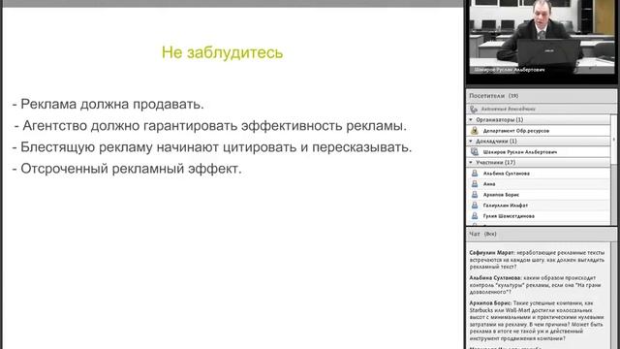Click the presenter webcam video
The height and width of the screenshot is (349, 620).
(542, 37)
